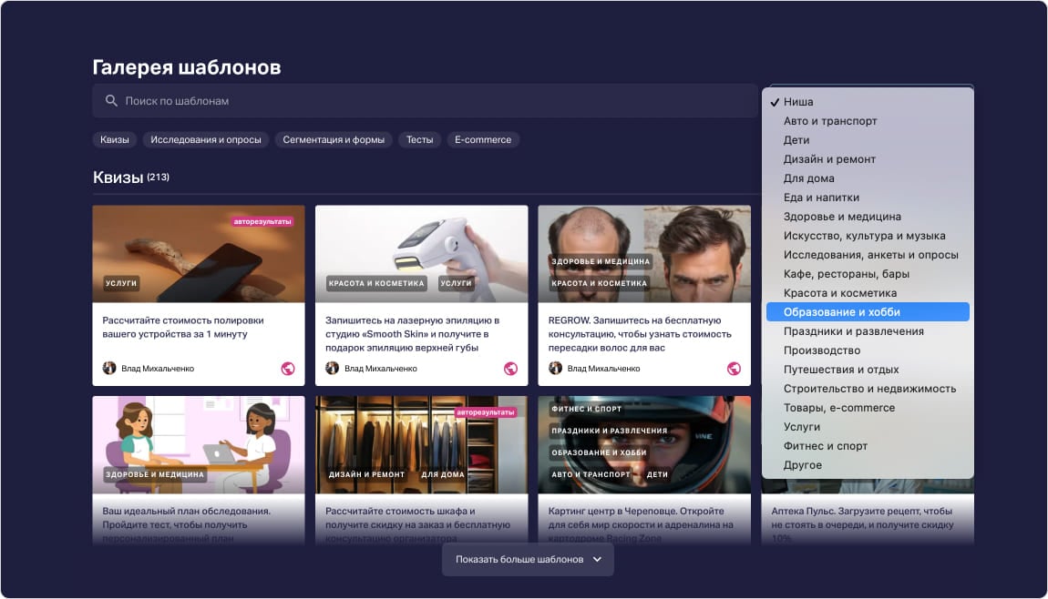Click chevron in Показать больше шаблонов button
The image size is (1048, 599).
(597, 559)
